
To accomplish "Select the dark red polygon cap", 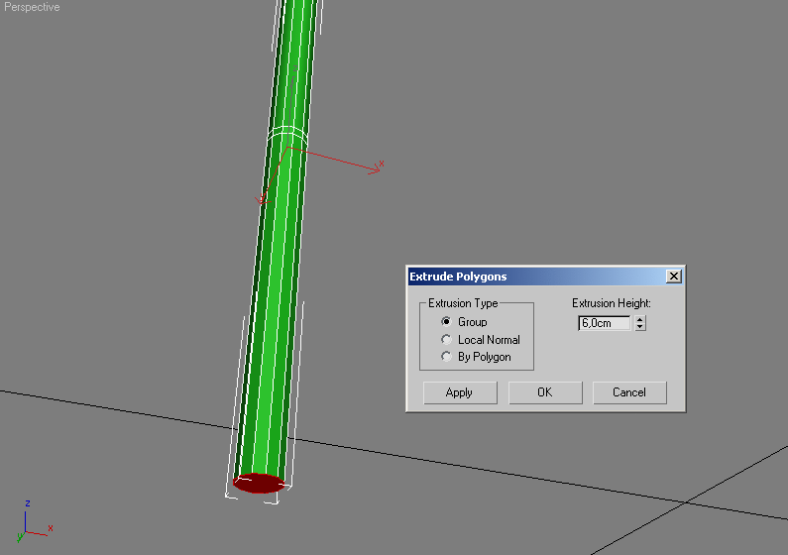I will coord(259,484).
